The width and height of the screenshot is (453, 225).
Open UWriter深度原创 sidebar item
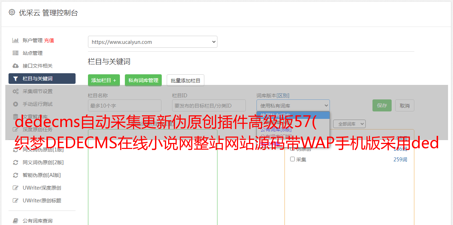tap(42, 188)
